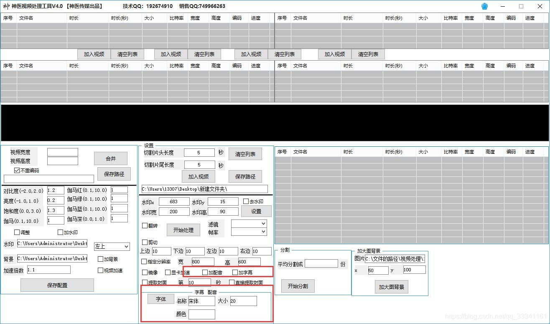Click 加入视频 in the 设置 group

tap(198, 176)
